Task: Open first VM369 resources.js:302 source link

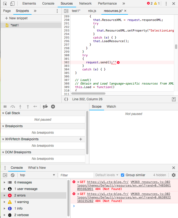Action: 150,182
